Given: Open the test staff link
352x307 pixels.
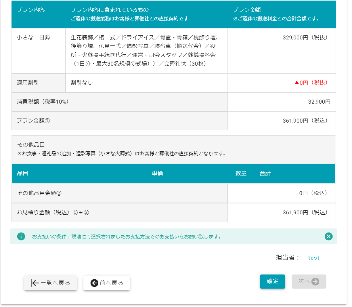Looking at the screenshot, I should click(313, 258).
